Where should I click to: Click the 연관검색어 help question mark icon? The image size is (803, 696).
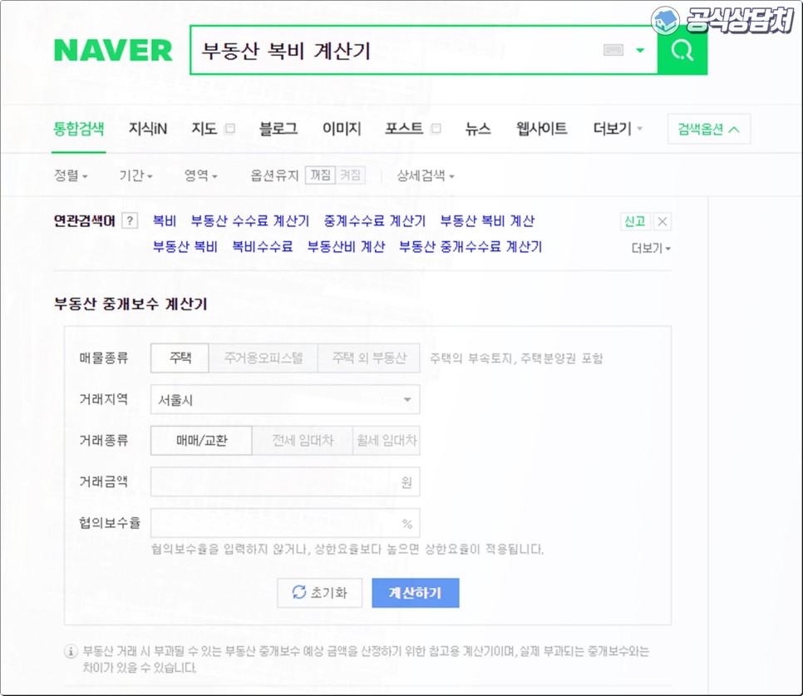point(130,220)
